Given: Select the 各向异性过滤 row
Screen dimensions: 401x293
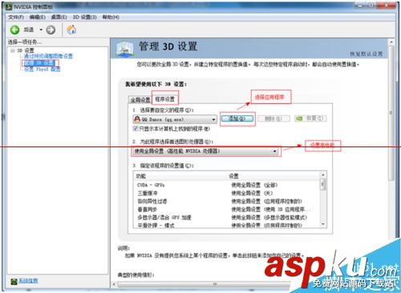Looking at the screenshot, I should point(227,201).
